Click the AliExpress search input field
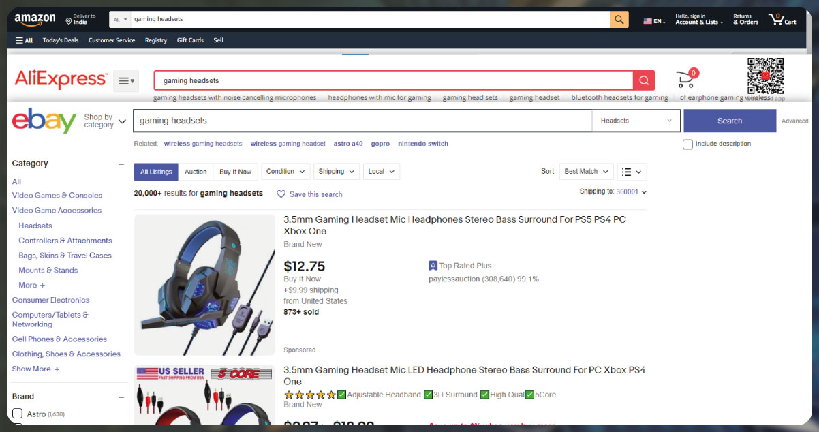The height and width of the screenshot is (432, 819). [x=394, y=80]
